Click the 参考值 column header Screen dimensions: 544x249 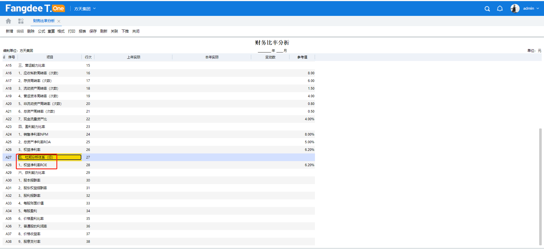pos(302,57)
